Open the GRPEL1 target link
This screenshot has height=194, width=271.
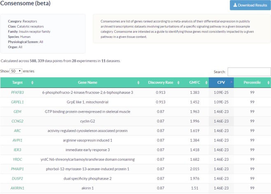coord(17,102)
